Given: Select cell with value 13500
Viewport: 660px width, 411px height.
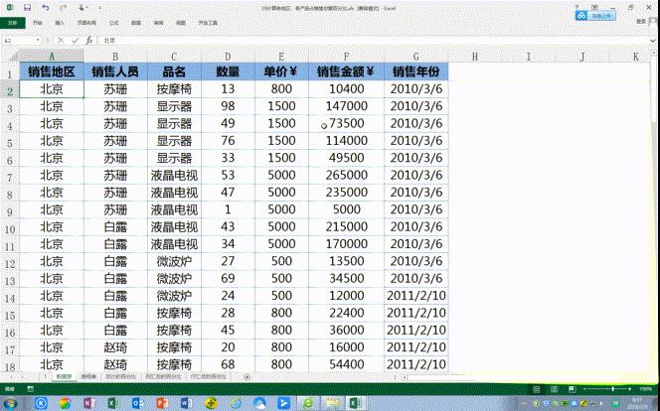Looking at the screenshot, I should coord(346,261).
